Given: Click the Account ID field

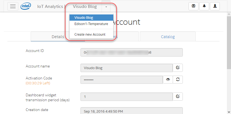Looking at the screenshot, I should (131, 53).
